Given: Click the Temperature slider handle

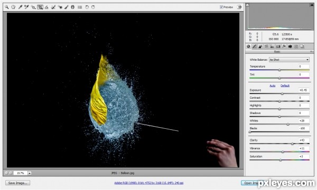Looking at the screenshot, I should [x=279, y=70].
